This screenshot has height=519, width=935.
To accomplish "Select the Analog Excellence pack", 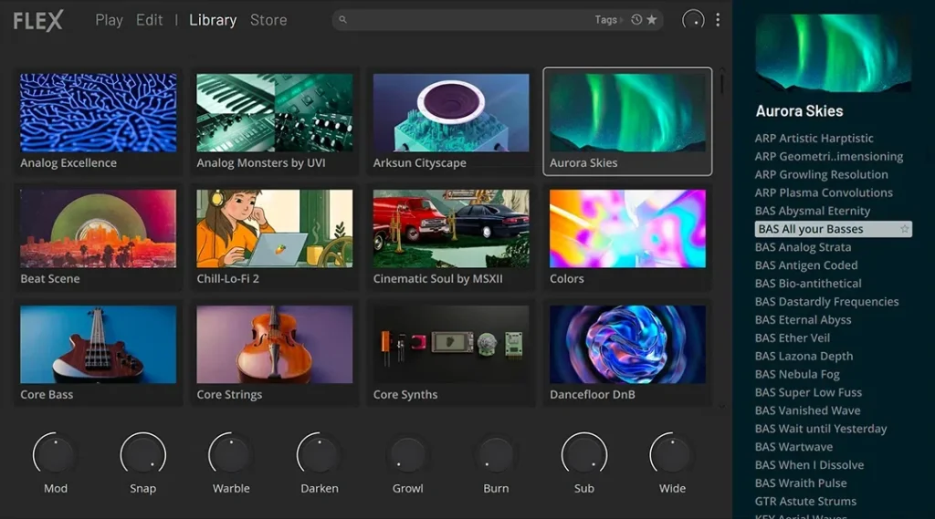I will [99, 121].
